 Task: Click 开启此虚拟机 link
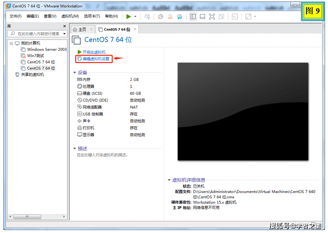click(x=94, y=52)
